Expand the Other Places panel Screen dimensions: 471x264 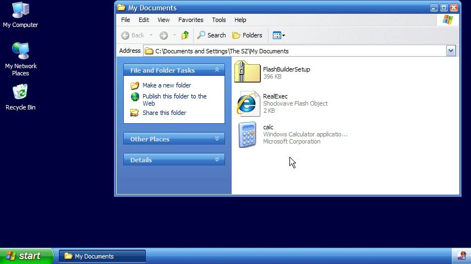[217, 139]
